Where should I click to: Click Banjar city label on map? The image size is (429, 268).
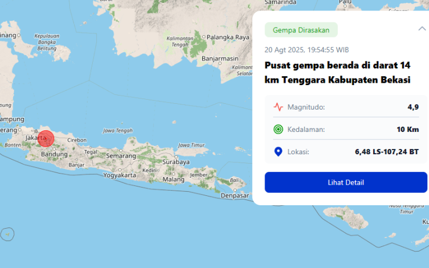pyautogui.click(x=76, y=165)
